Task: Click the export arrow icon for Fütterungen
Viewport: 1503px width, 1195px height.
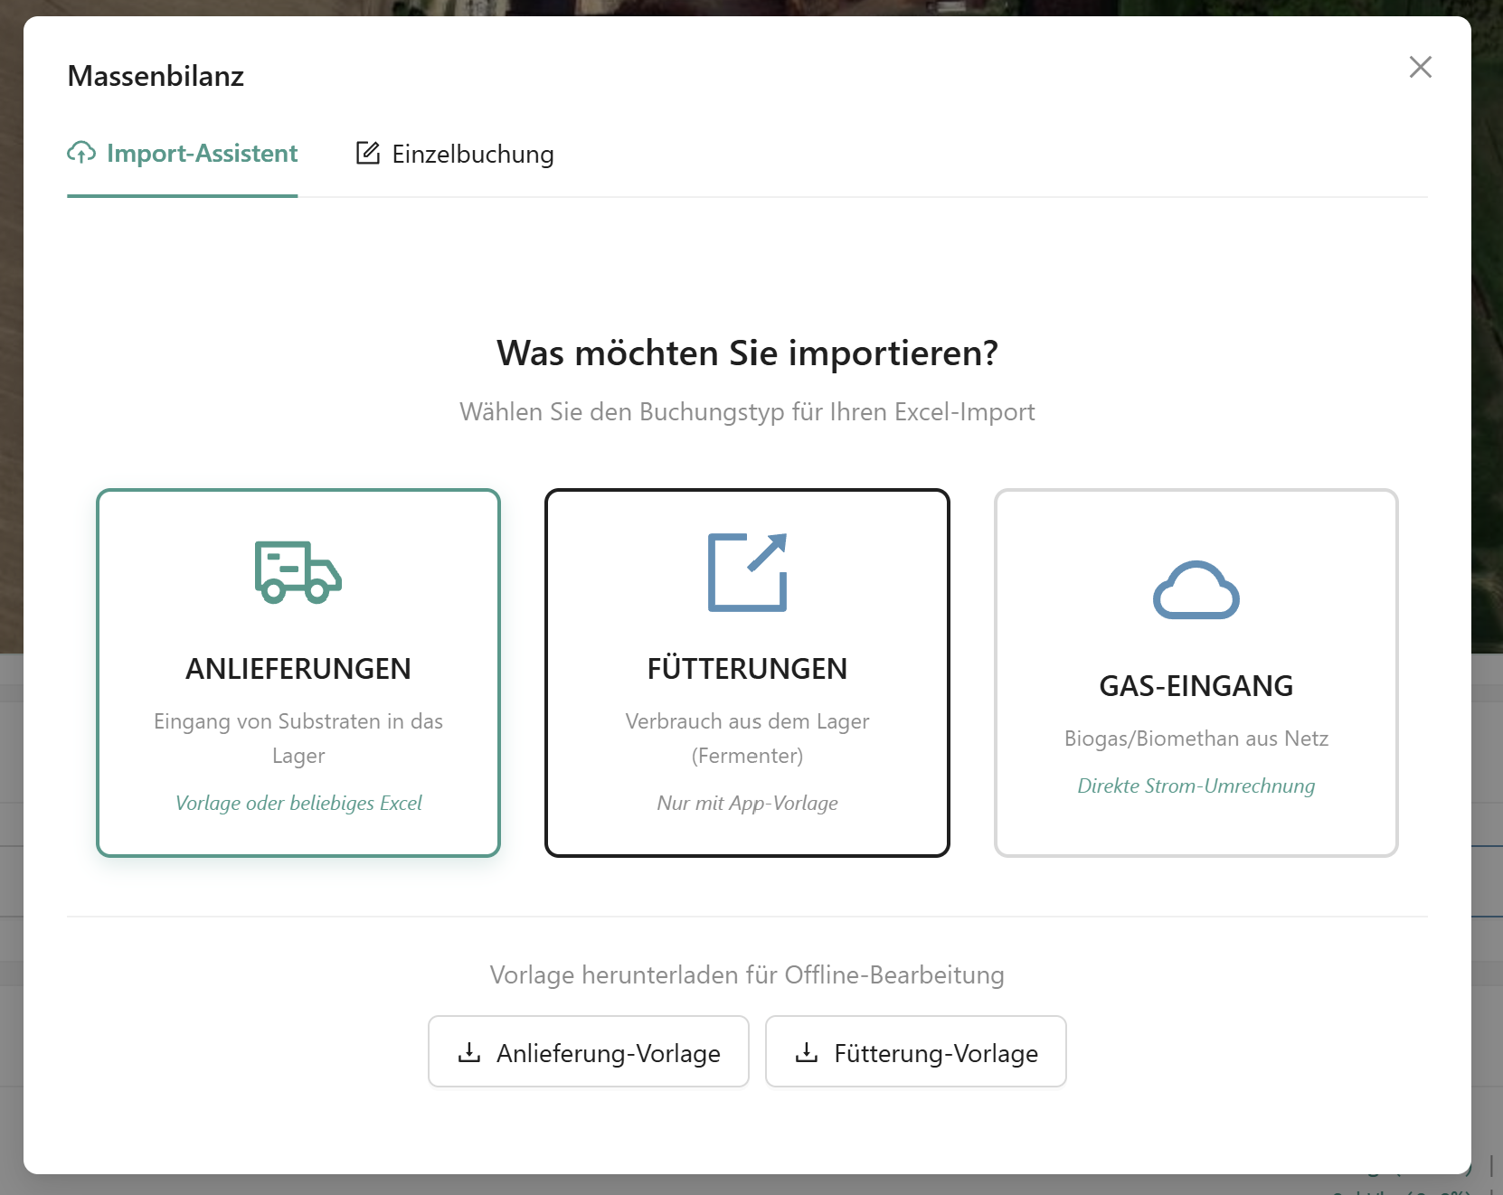Action: [x=747, y=572]
